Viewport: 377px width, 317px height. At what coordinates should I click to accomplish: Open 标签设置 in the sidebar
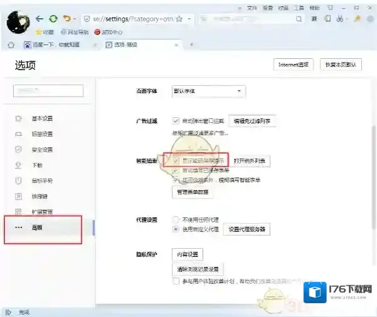(x=42, y=134)
